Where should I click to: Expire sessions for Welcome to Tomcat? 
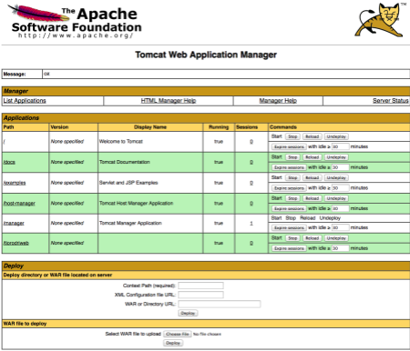[x=289, y=146]
